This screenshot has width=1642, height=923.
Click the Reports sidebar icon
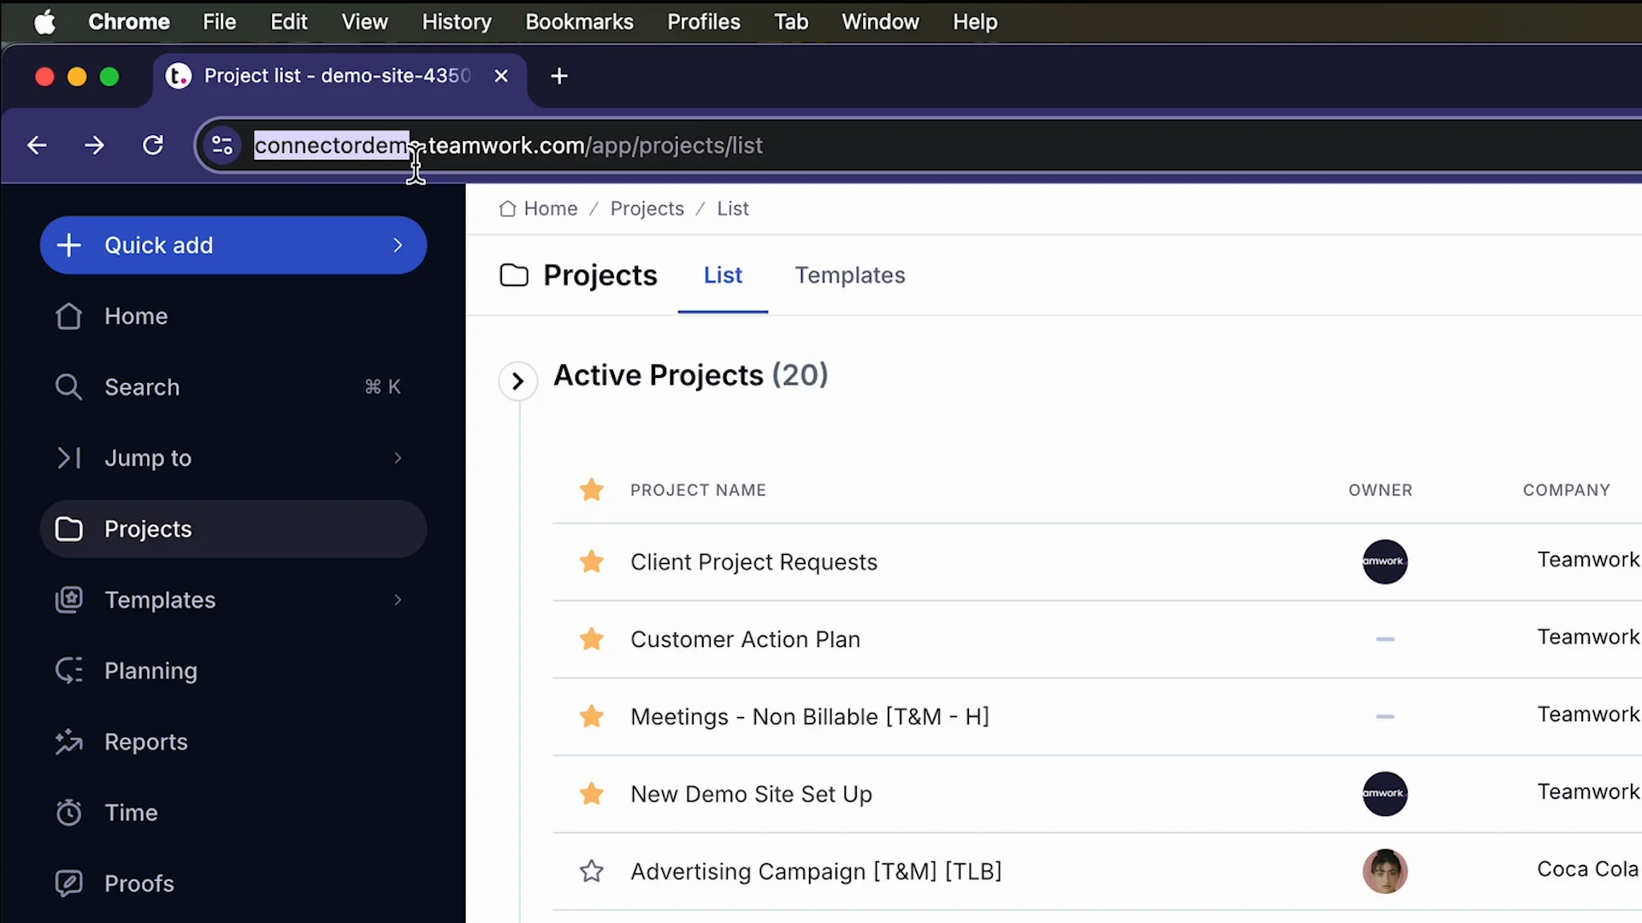[x=68, y=742]
